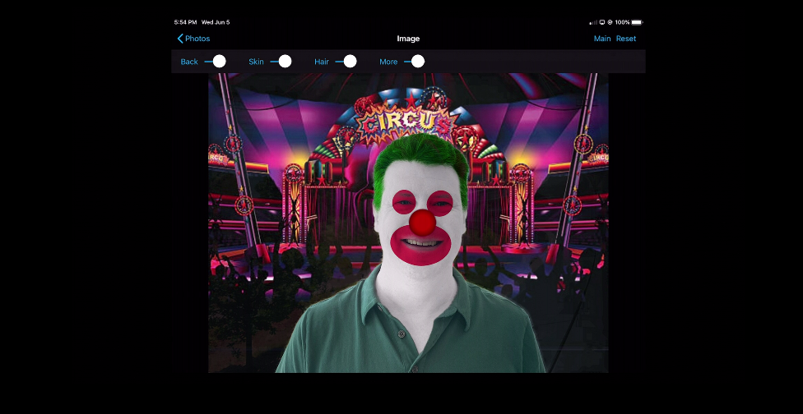Screen dimensions: 803x414
Task: Click the Back slider knob
Action: (x=219, y=62)
